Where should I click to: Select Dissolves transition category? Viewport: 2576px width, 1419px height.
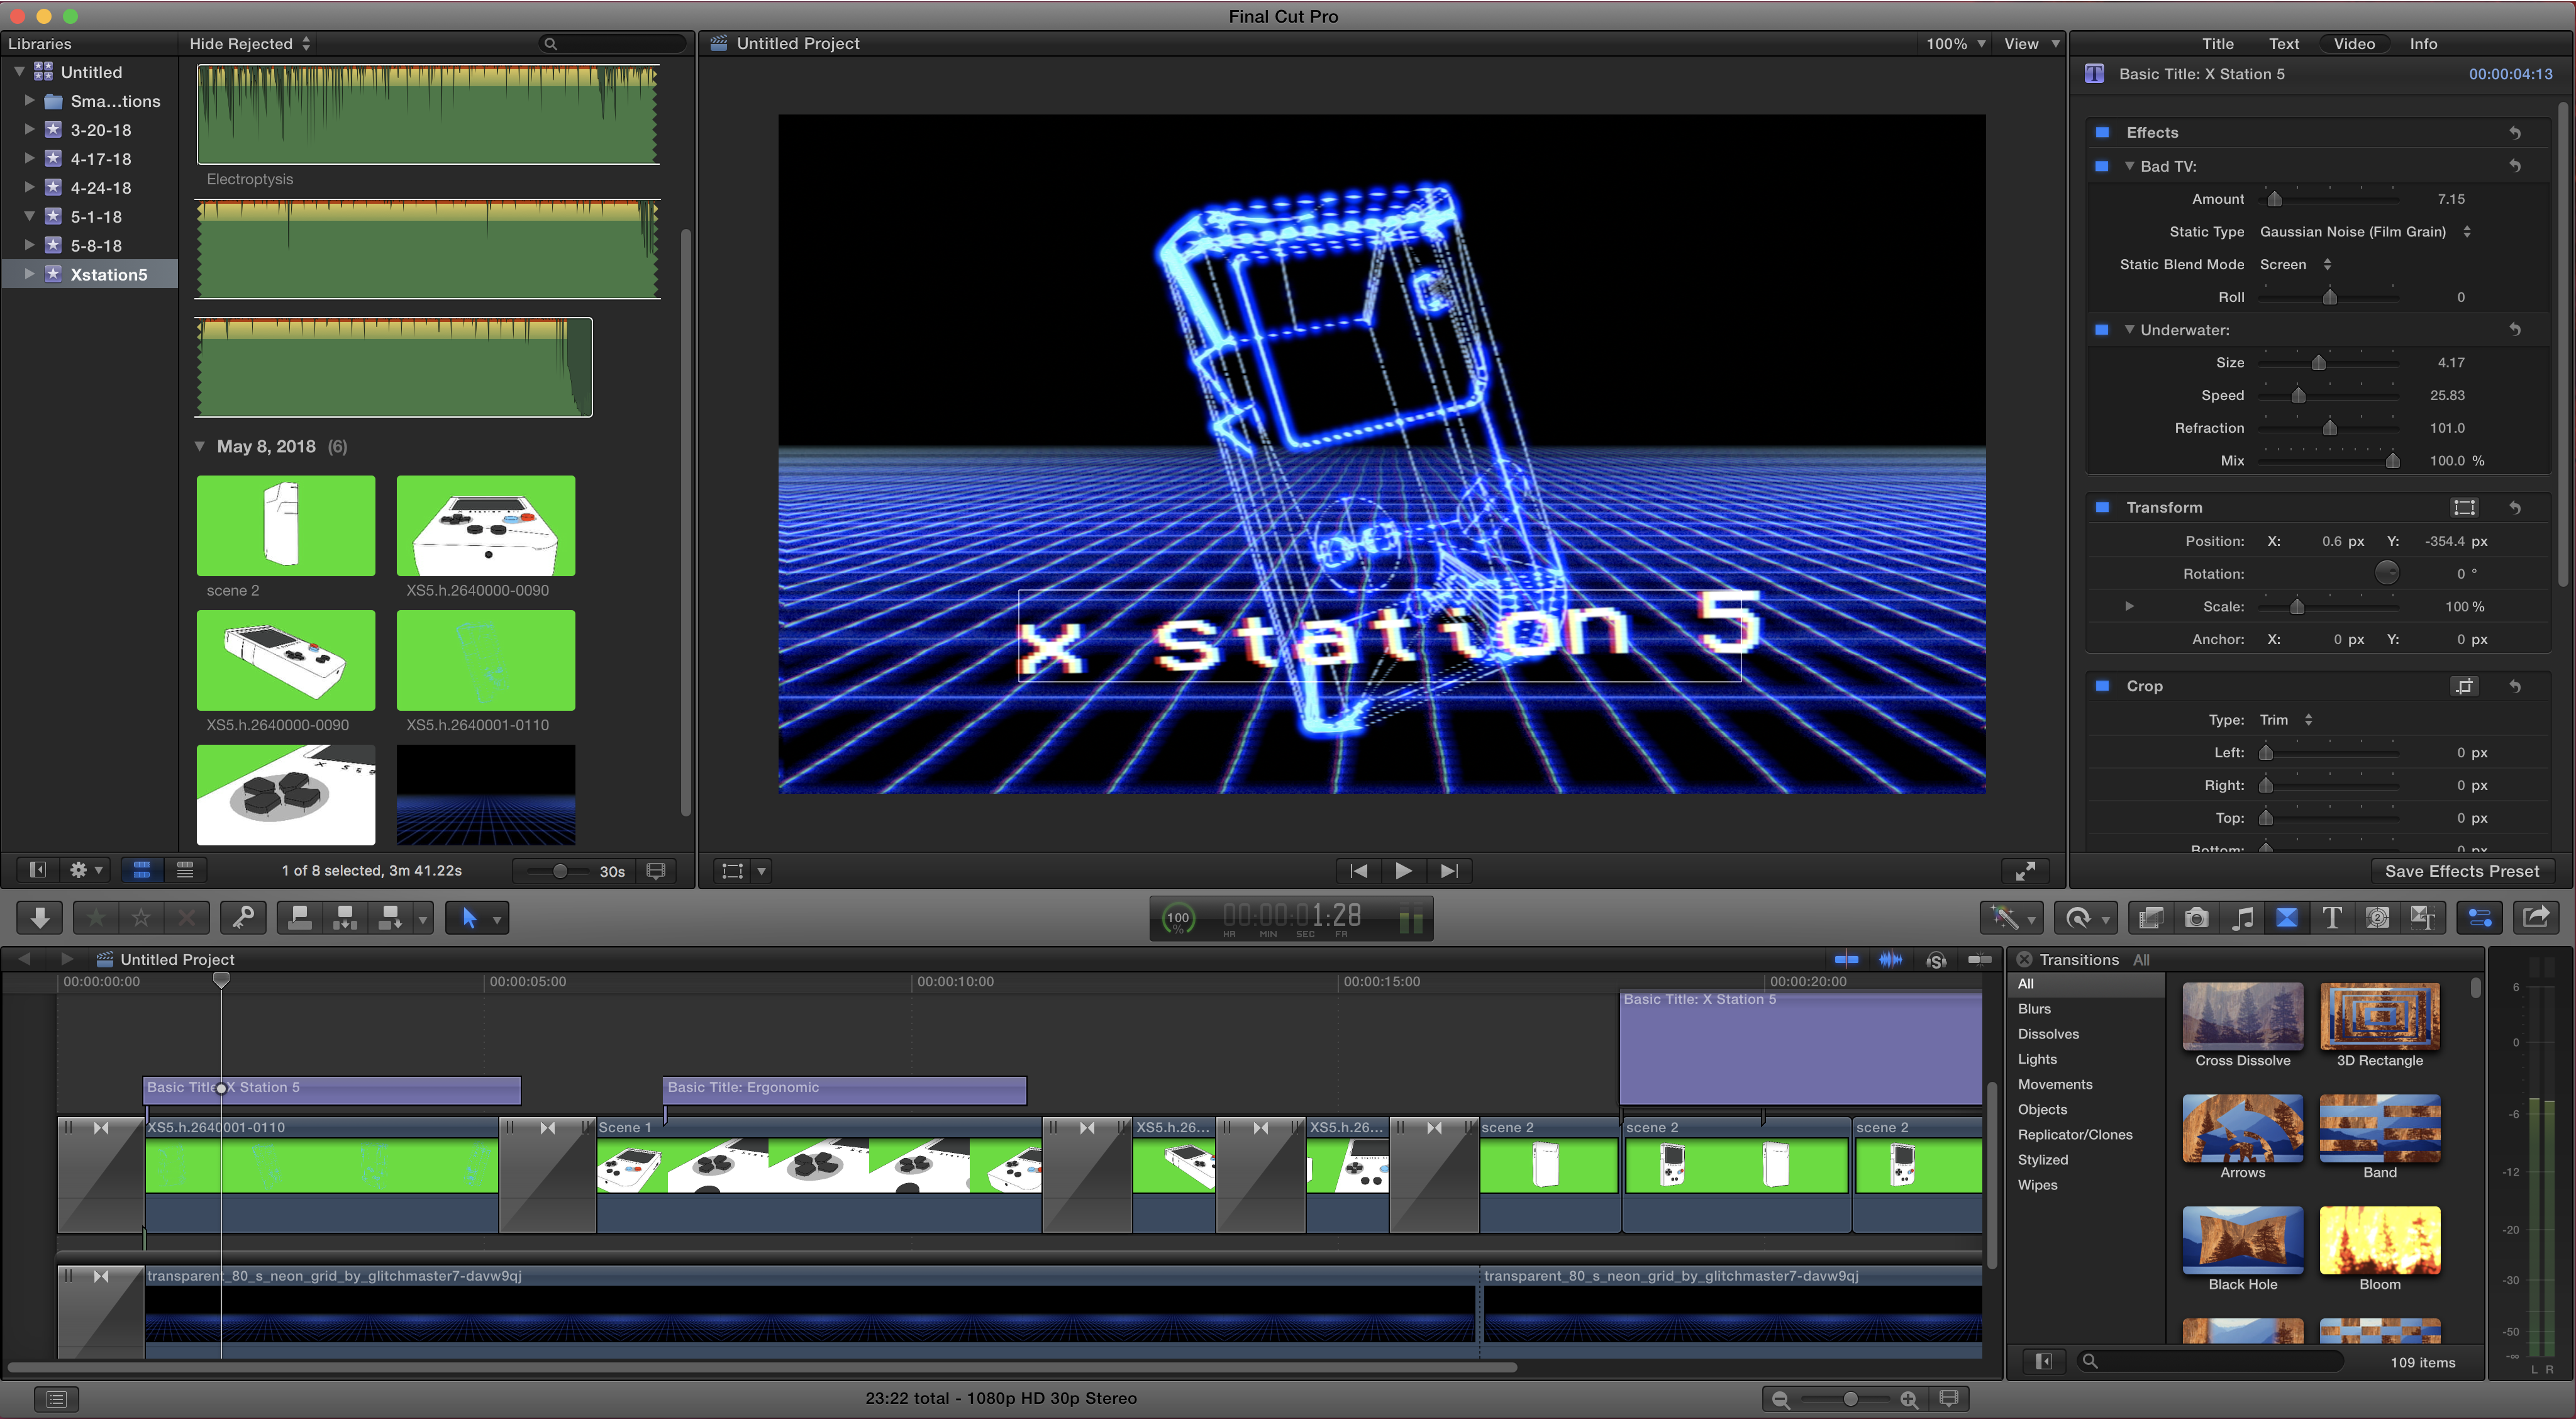[2047, 1034]
